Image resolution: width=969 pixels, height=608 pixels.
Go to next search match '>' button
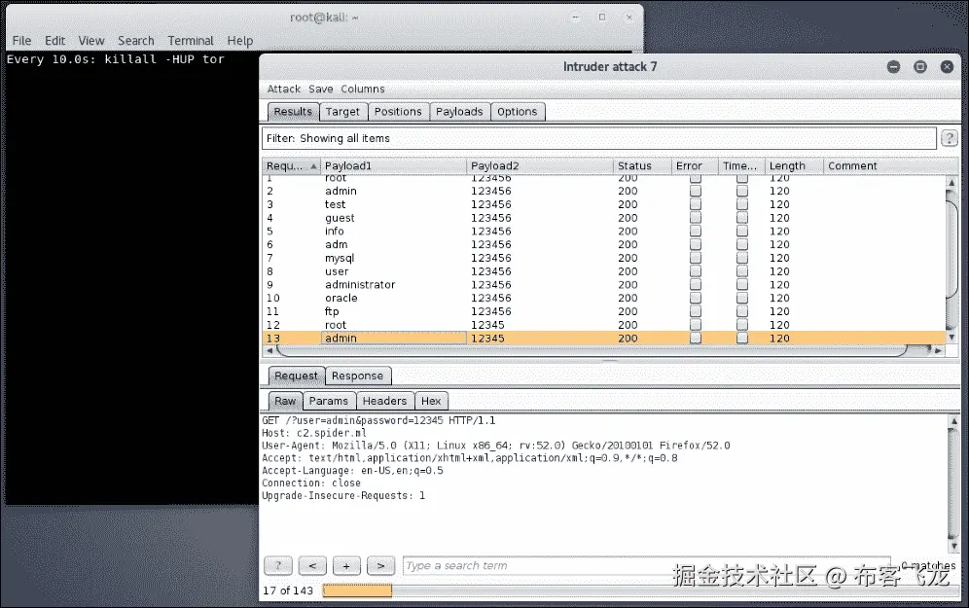coord(380,565)
